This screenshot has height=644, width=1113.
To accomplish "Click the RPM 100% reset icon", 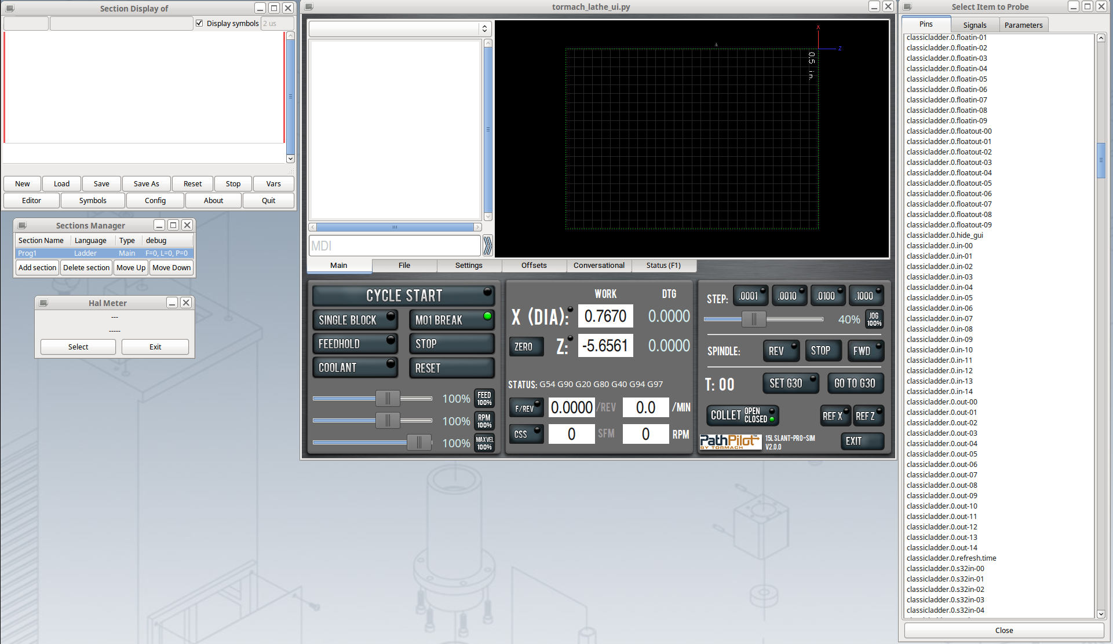I will [484, 421].
